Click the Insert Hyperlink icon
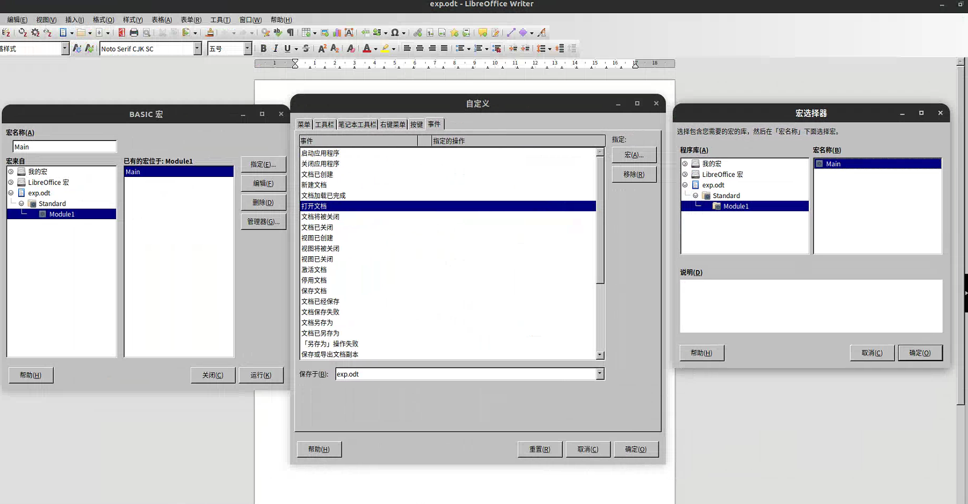Screen dimensions: 968x504 tap(418, 33)
